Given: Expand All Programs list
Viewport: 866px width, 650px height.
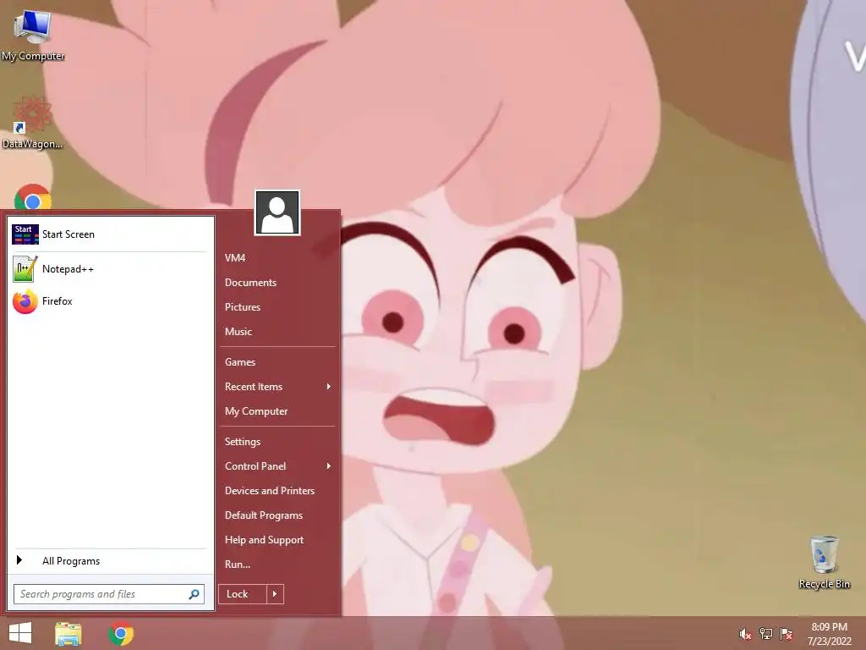Looking at the screenshot, I should click(111, 561).
